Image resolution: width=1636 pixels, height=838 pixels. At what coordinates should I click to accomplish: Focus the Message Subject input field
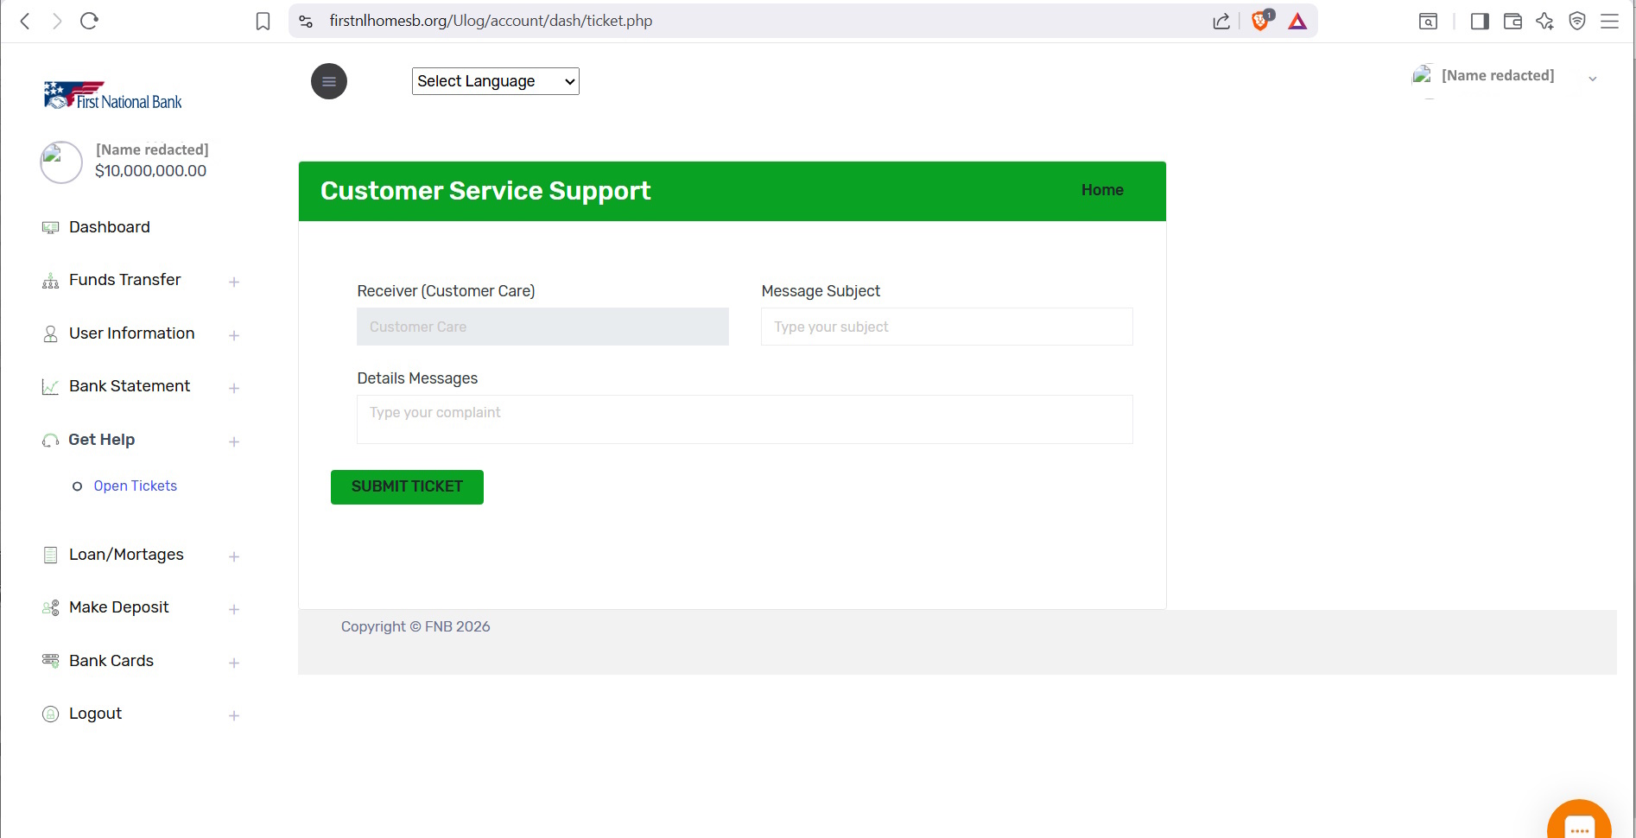pyautogui.click(x=947, y=327)
